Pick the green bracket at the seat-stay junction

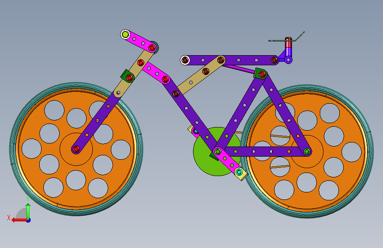pos(260,73)
